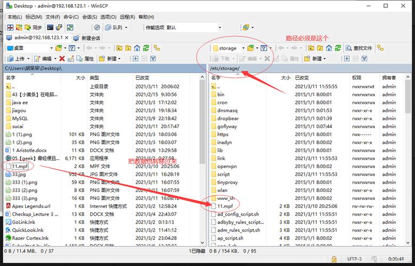Click the Synchronize directories icon

pos(19,28)
